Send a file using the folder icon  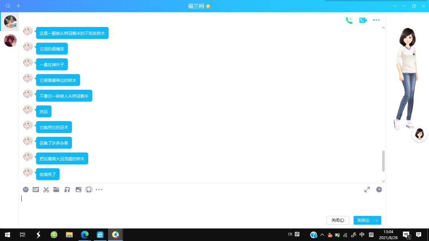pyautogui.click(x=56, y=189)
